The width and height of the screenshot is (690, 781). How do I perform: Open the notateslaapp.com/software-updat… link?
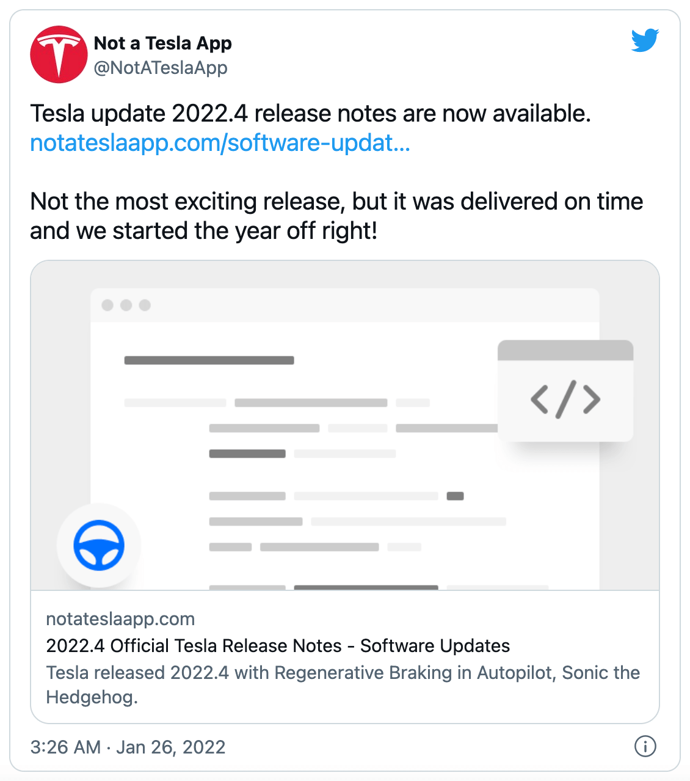click(x=220, y=143)
